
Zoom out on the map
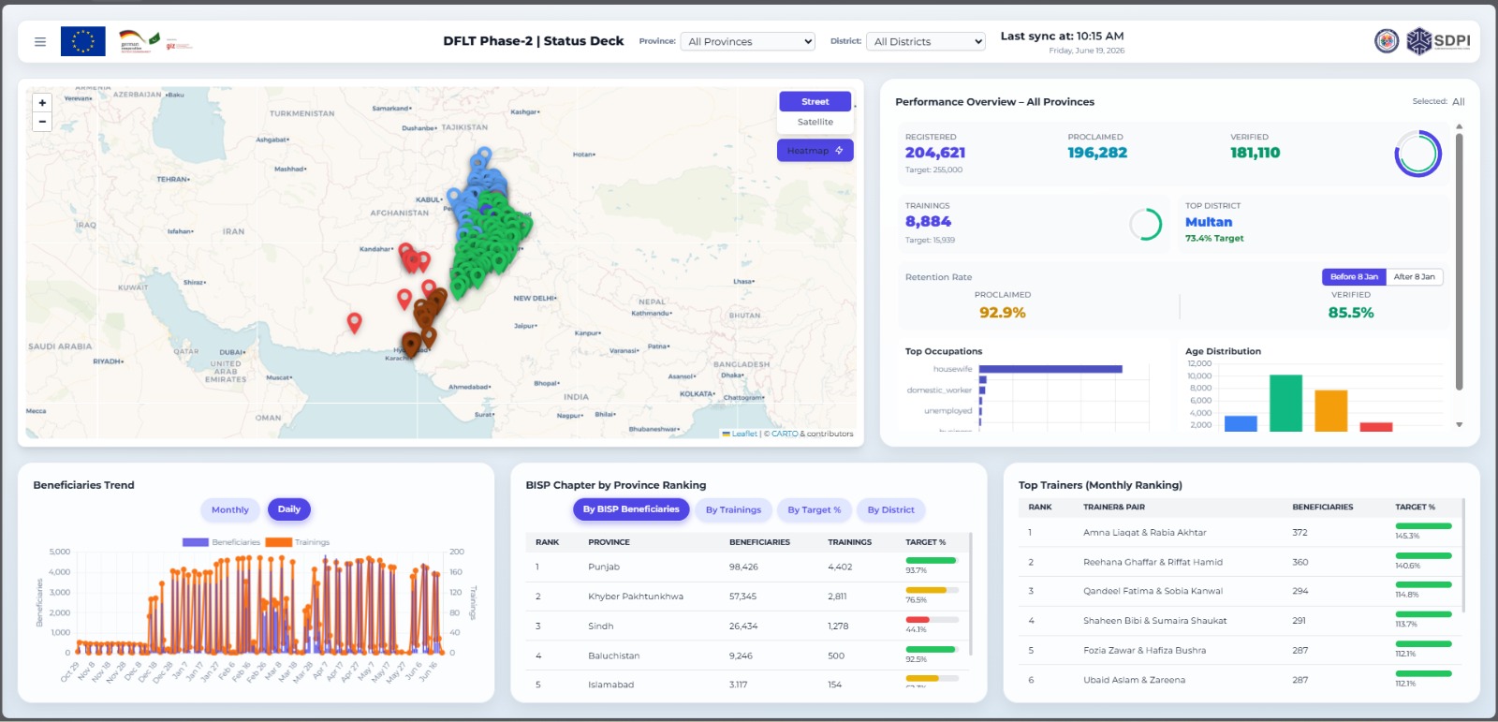pyautogui.click(x=42, y=122)
